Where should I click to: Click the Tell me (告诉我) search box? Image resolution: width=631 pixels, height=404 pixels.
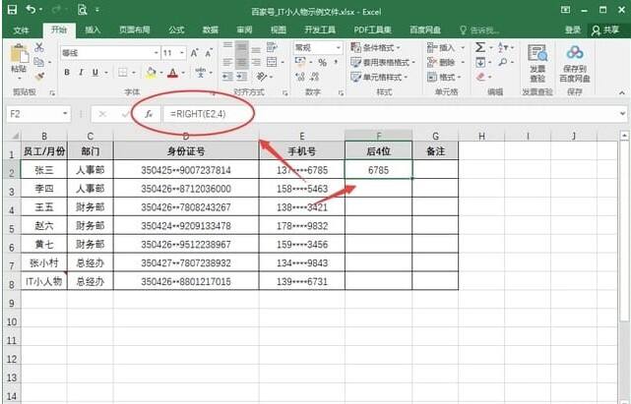(x=479, y=30)
